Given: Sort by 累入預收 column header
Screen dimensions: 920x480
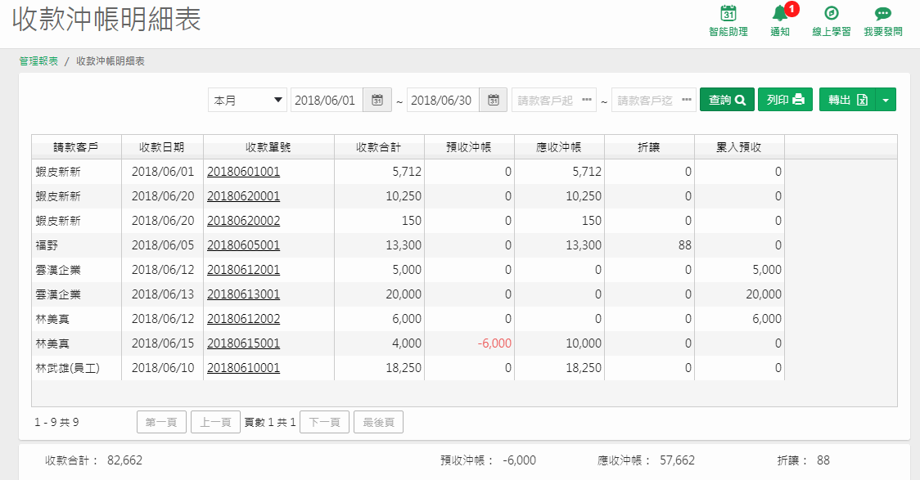Looking at the screenshot, I should click(x=739, y=147).
